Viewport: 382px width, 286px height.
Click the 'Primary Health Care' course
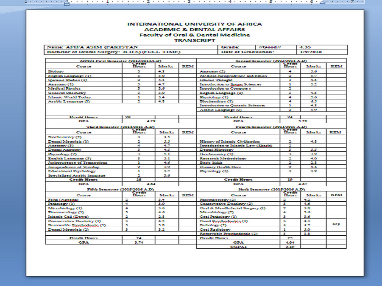[220, 167]
